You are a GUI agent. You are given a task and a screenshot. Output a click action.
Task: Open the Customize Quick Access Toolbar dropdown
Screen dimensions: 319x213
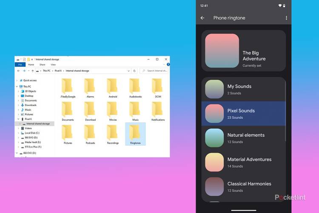[32, 59]
